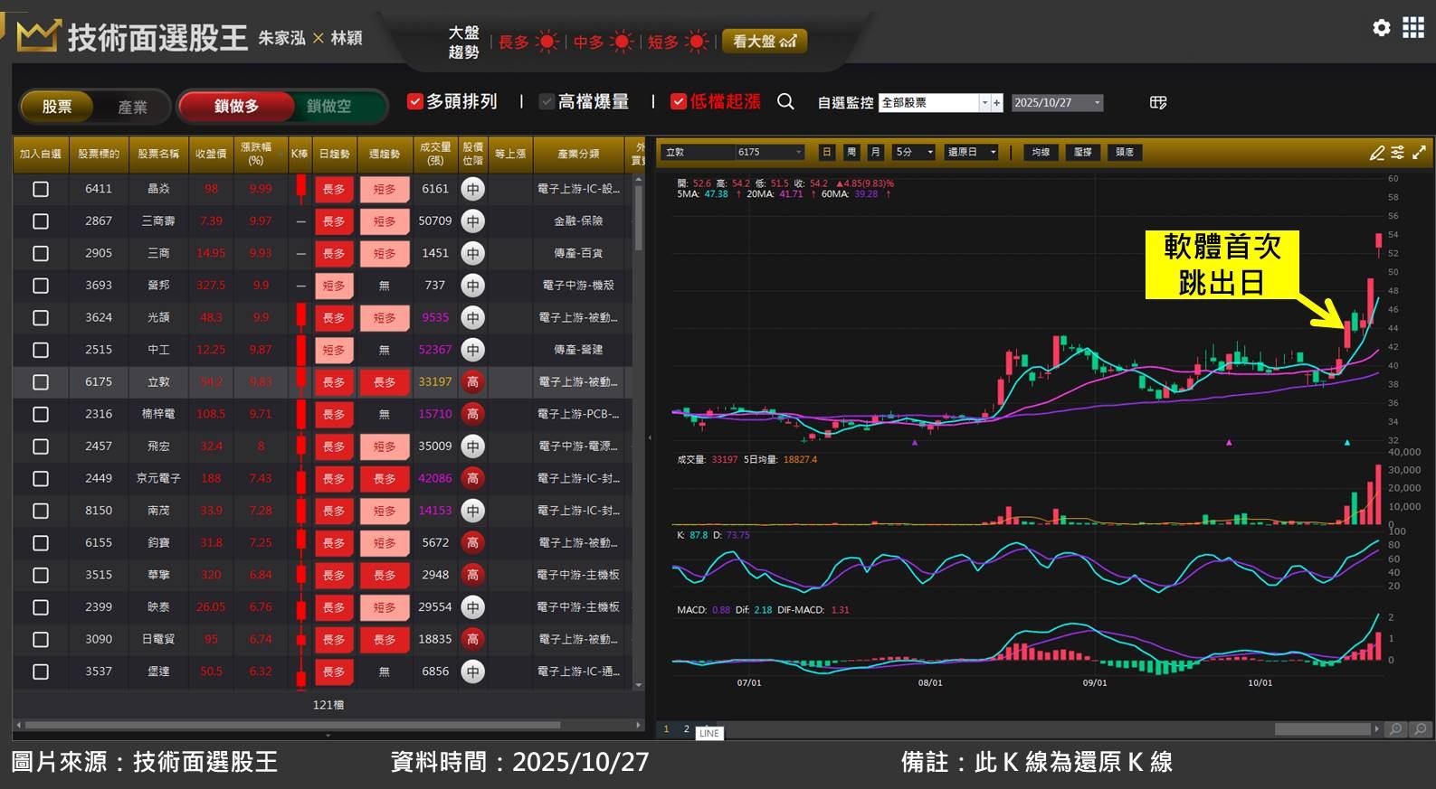Click the 立敦 stock name field above the chart
Viewport: 1436px width, 789px height.
coord(697,153)
